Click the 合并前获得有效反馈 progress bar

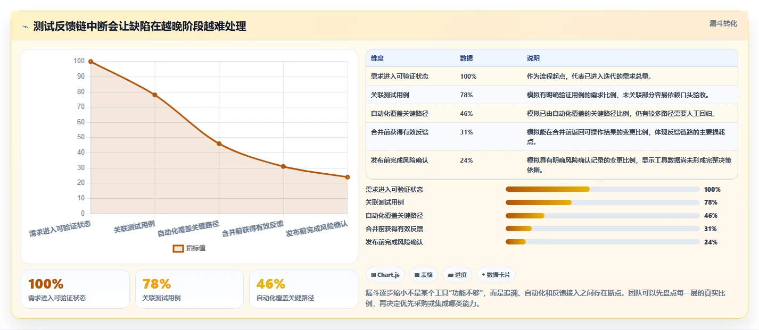coord(603,229)
